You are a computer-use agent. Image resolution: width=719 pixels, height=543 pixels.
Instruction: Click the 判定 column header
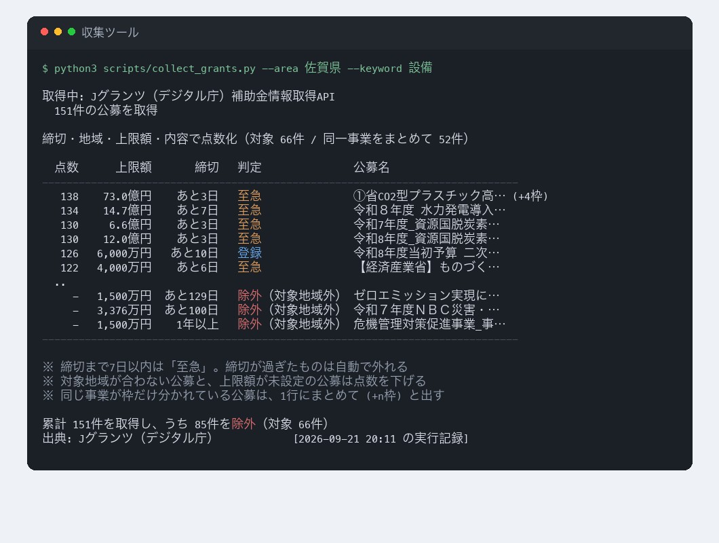coord(250,167)
